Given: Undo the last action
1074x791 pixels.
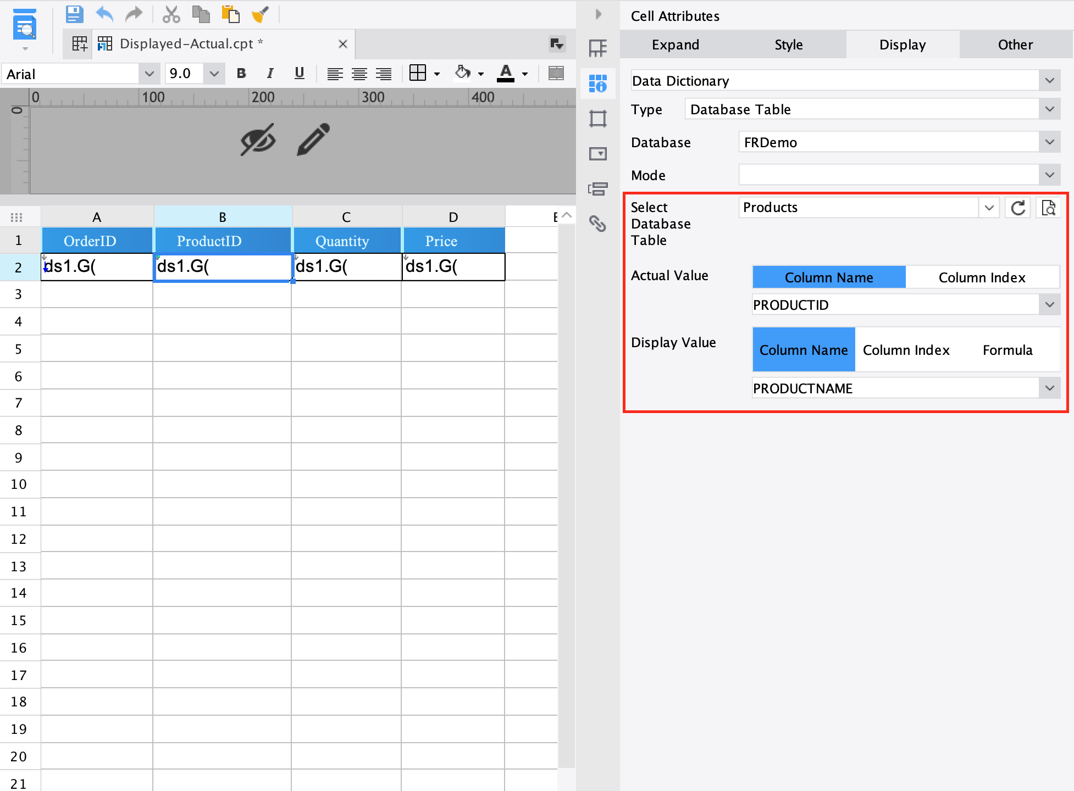Looking at the screenshot, I should click(104, 14).
